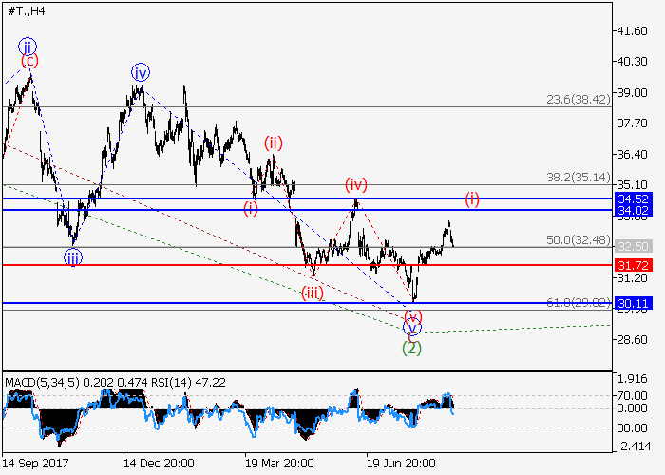
Task: Click the #T.,H4 chart title
Action: click(25, 11)
